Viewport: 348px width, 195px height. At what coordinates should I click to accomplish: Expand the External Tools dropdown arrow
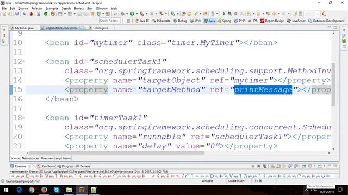pyautogui.click(x=146, y=14)
